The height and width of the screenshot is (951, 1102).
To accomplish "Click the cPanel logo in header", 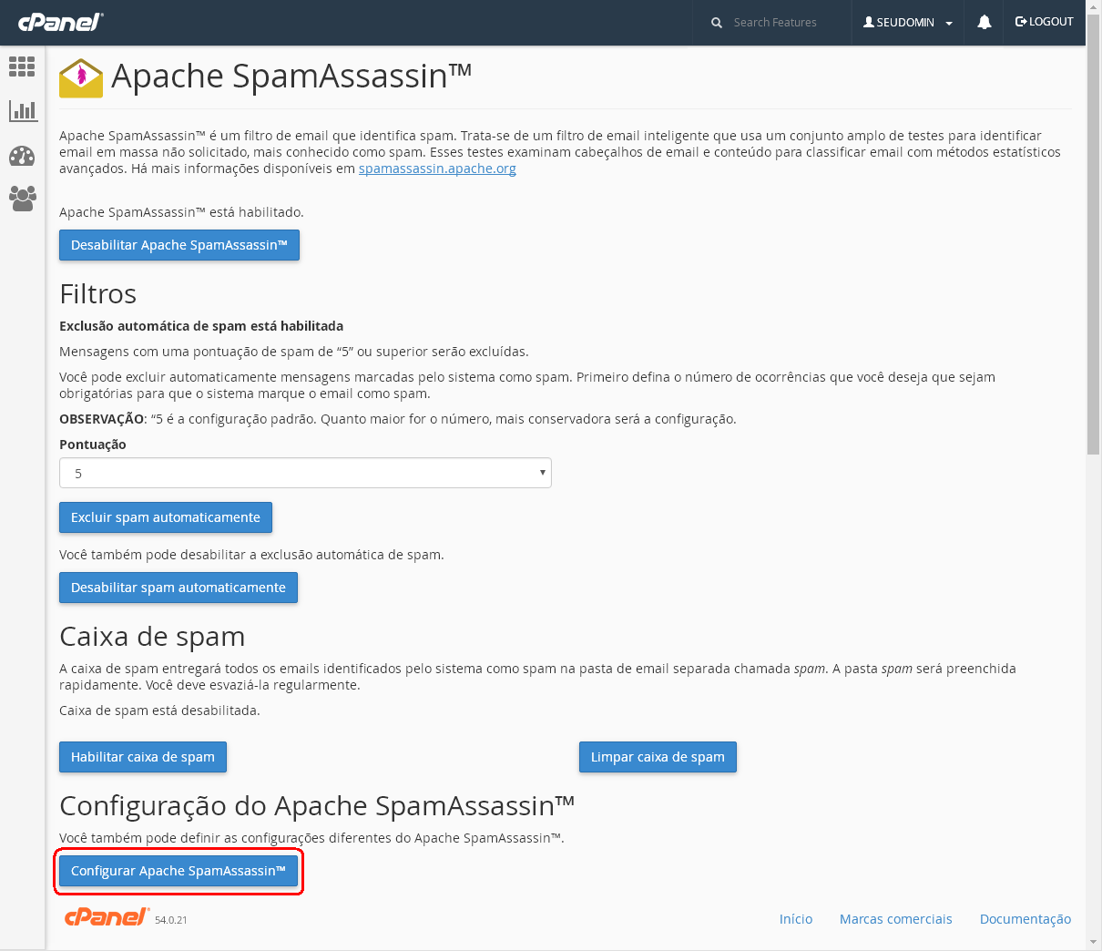I will click(61, 22).
